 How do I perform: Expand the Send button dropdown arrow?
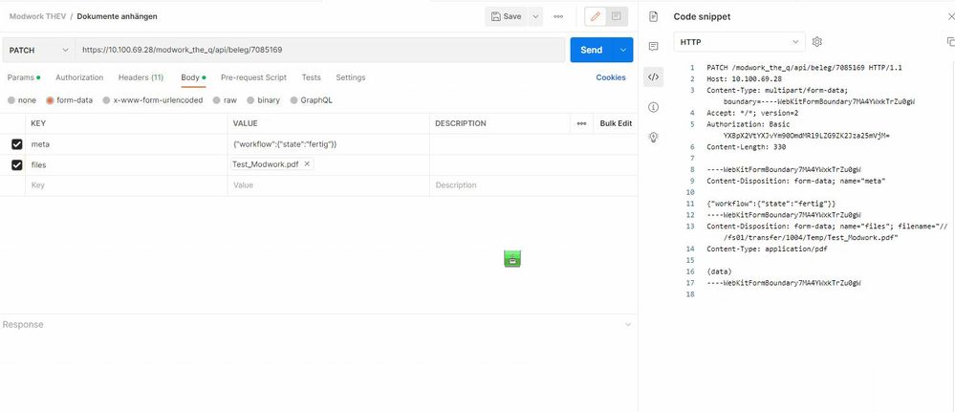tap(623, 50)
